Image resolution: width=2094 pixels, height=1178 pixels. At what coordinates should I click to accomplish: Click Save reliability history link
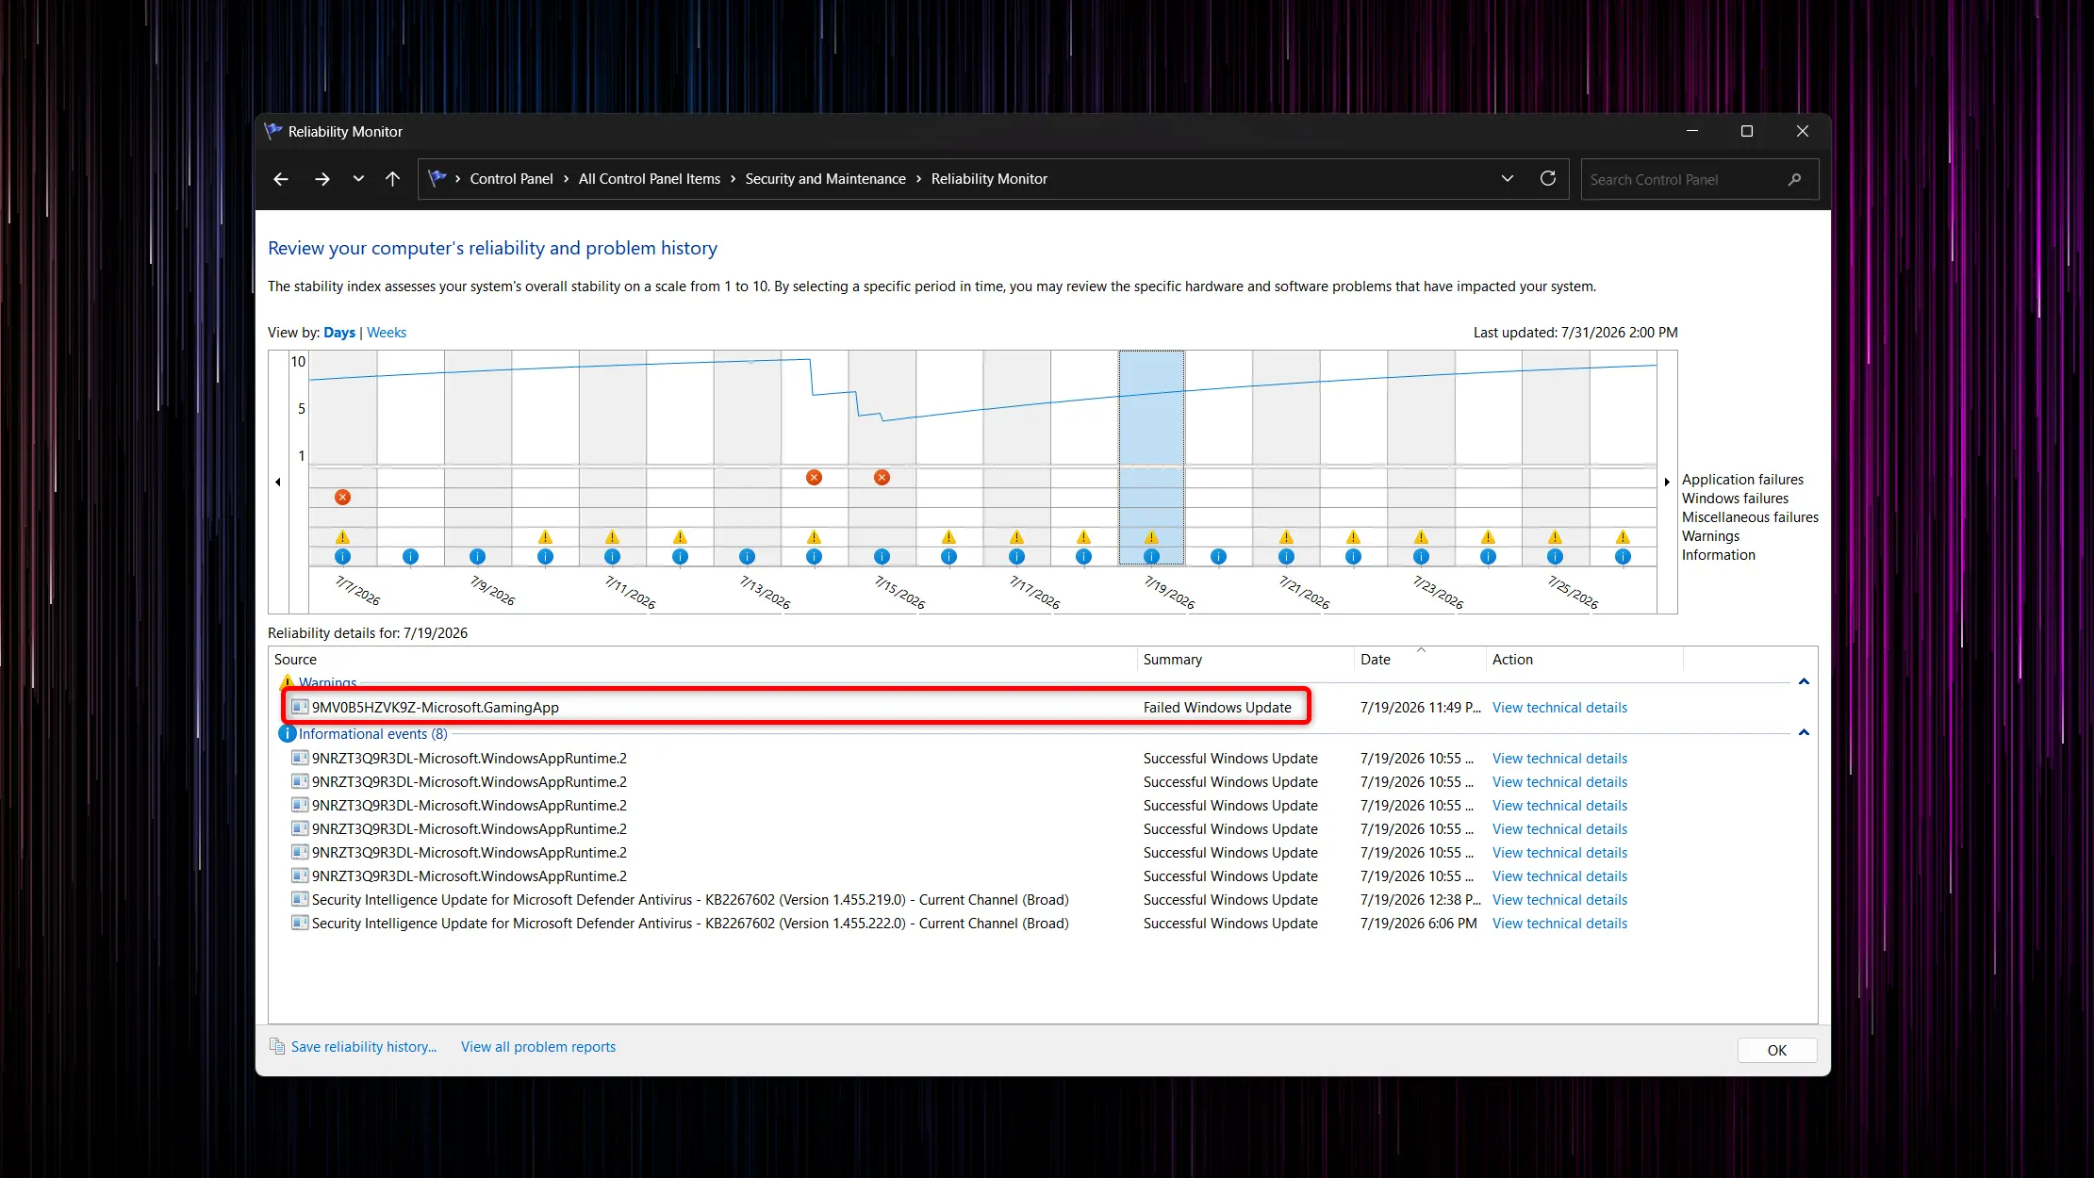tap(364, 1047)
